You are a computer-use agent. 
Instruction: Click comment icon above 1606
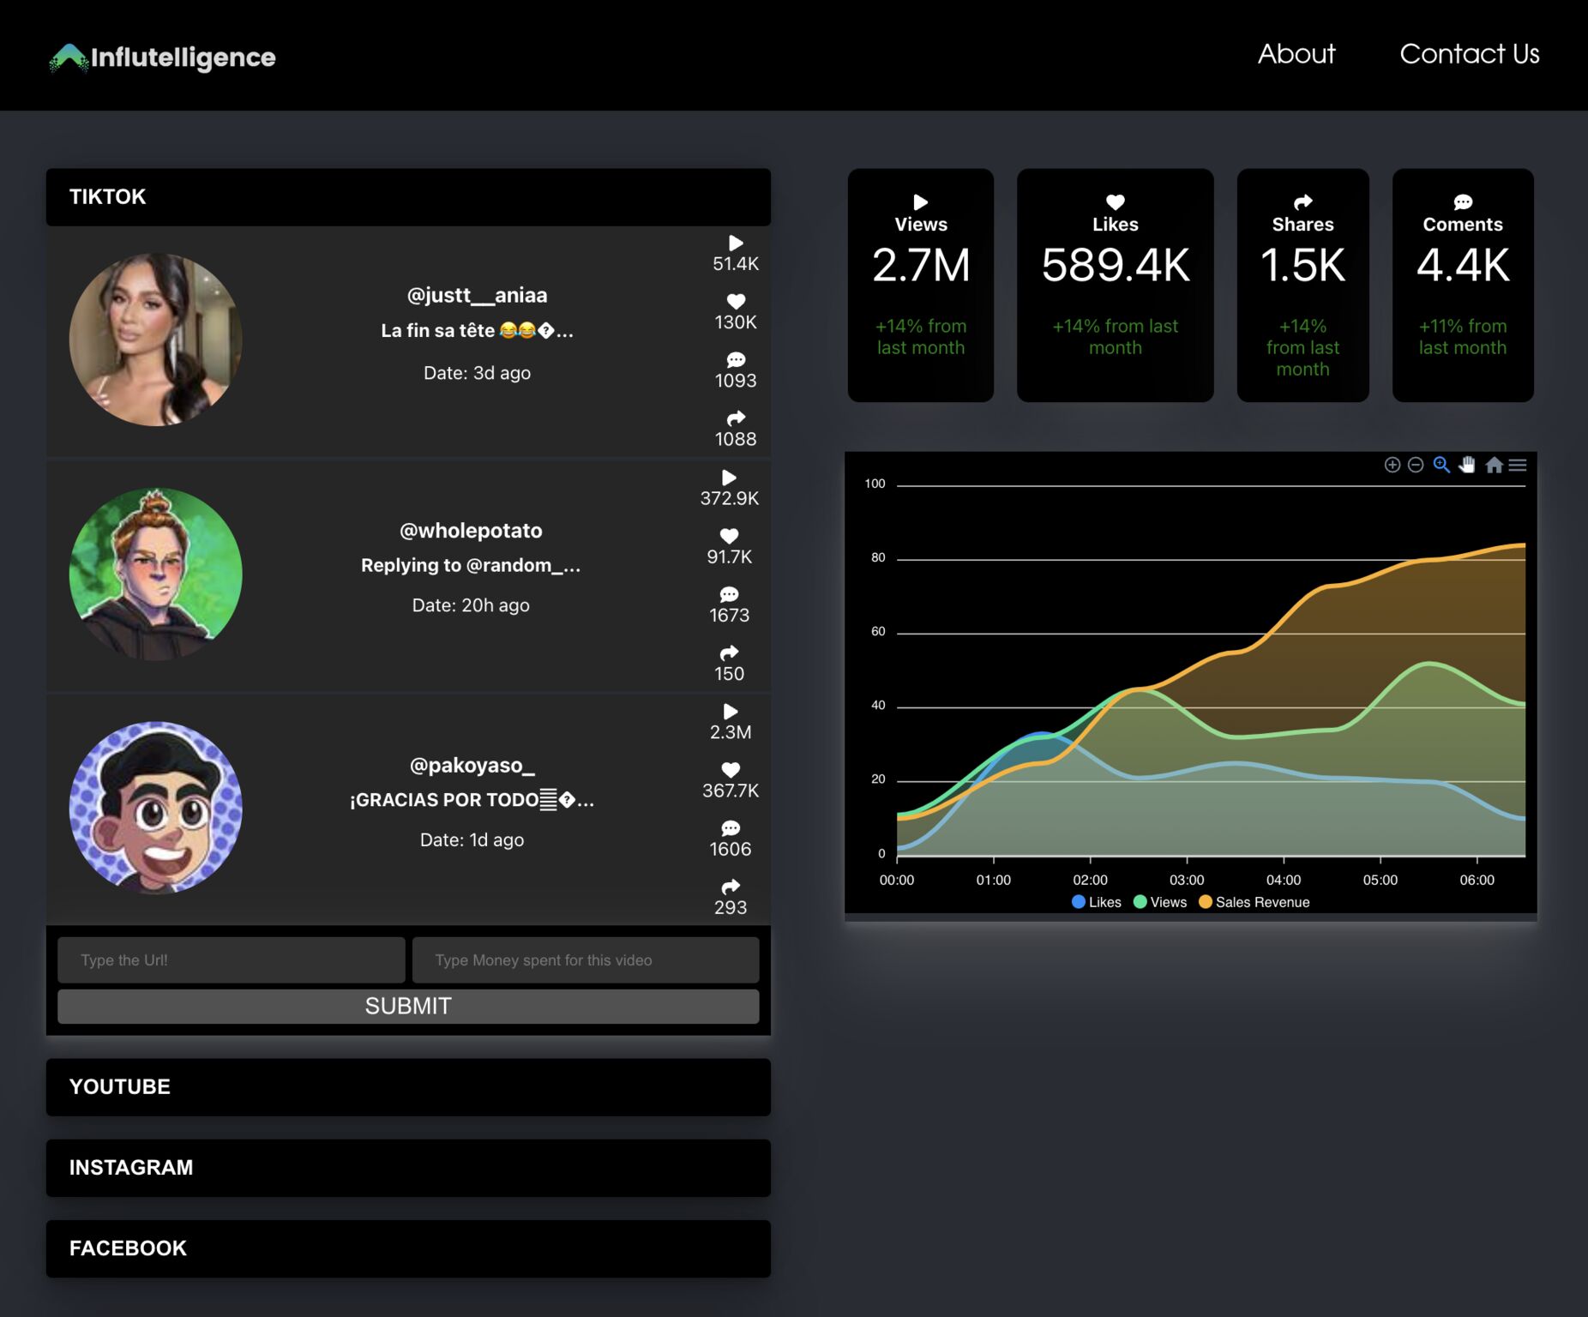coord(731,828)
